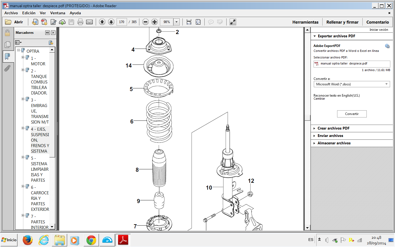Viewport: 395px width, 247px height.
Task: Open the Ver menu
Action: pyautogui.click(x=43, y=13)
